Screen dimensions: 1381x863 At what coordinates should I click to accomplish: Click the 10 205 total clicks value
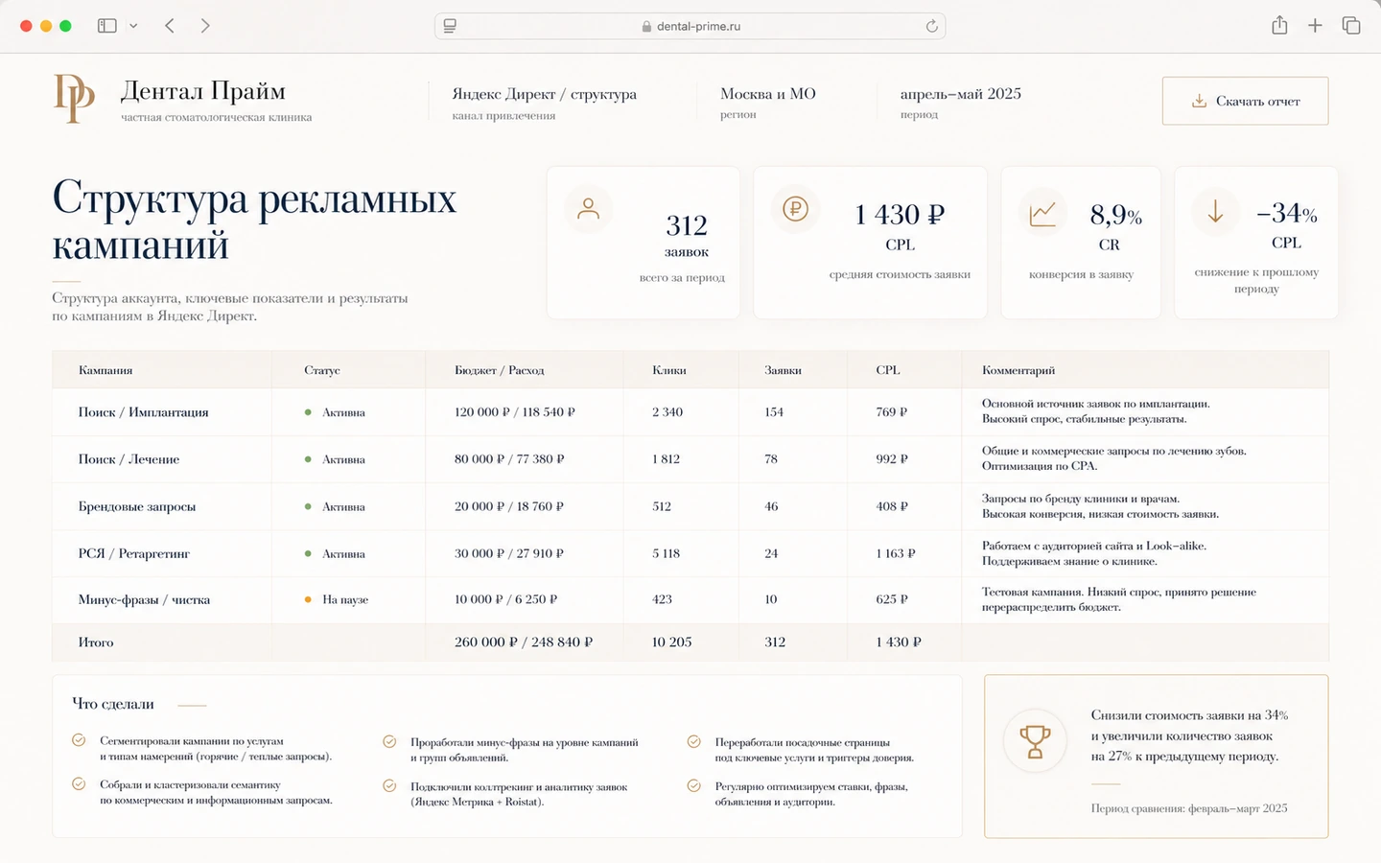click(x=671, y=642)
